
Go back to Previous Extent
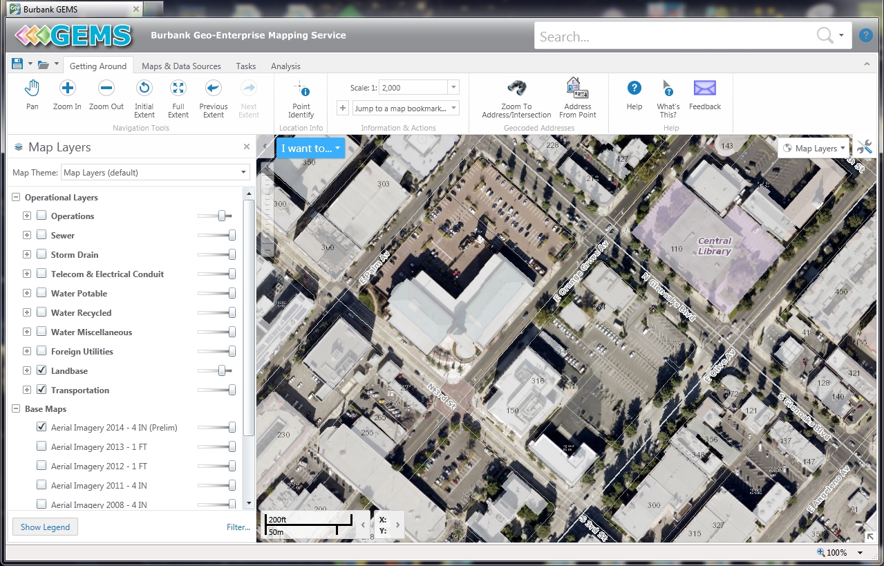point(213,95)
